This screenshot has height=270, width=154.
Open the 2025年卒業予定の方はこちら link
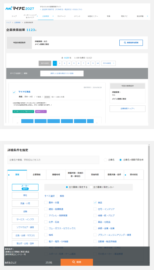(x=62, y=9)
